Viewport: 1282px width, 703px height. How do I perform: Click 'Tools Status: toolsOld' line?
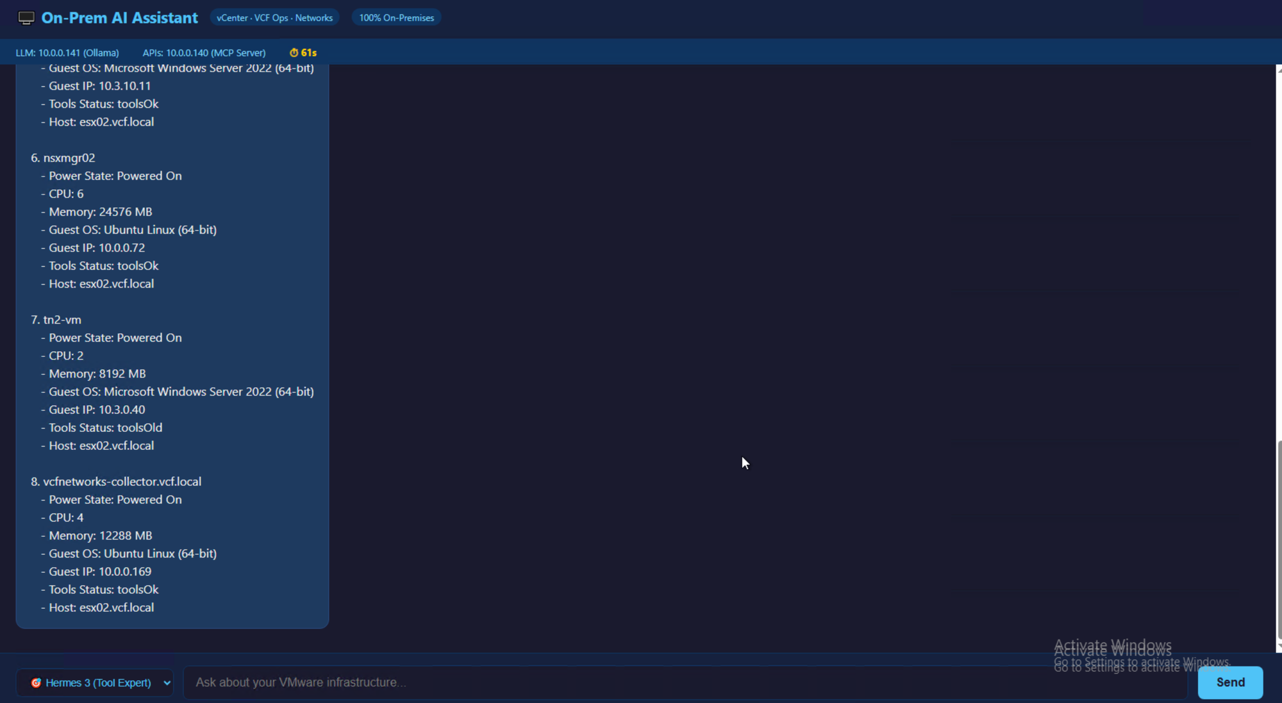102,427
